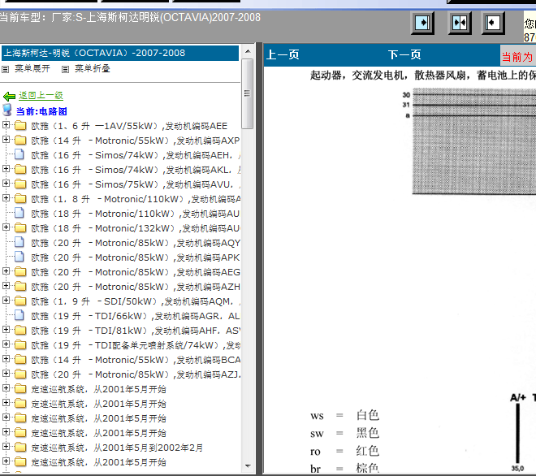Click the document icon of 发动机编码AQY row

[x=19, y=242]
